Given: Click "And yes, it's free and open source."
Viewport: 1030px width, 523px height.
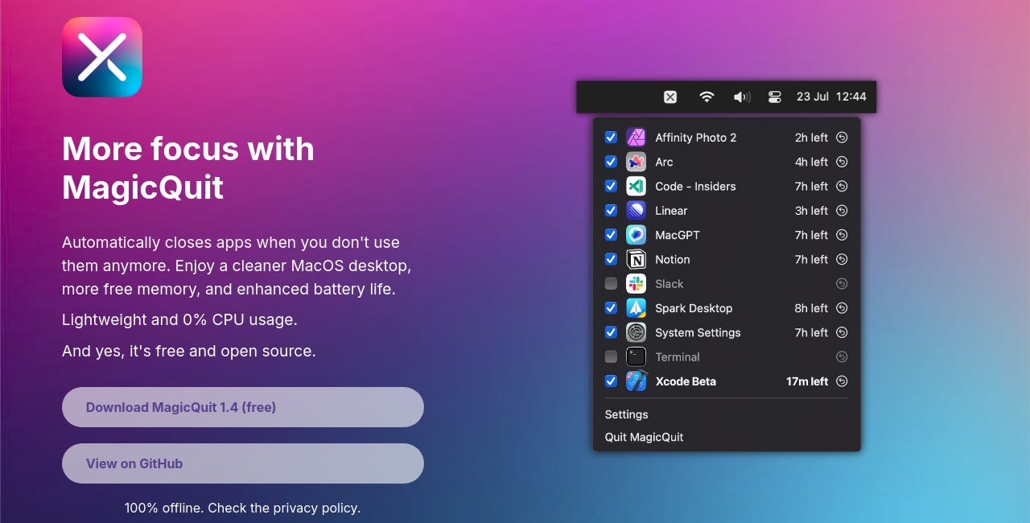Looking at the screenshot, I should click(189, 351).
